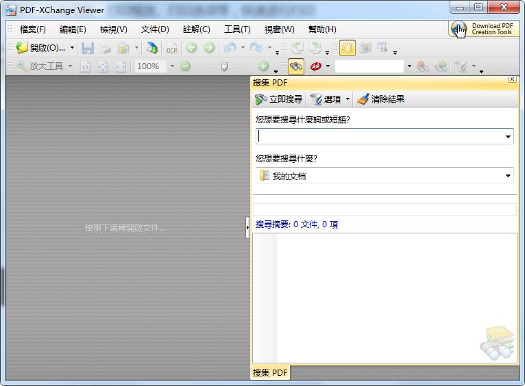Expand the search phrase history dropdown
This screenshot has width=525, height=386.
(x=508, y=137)
